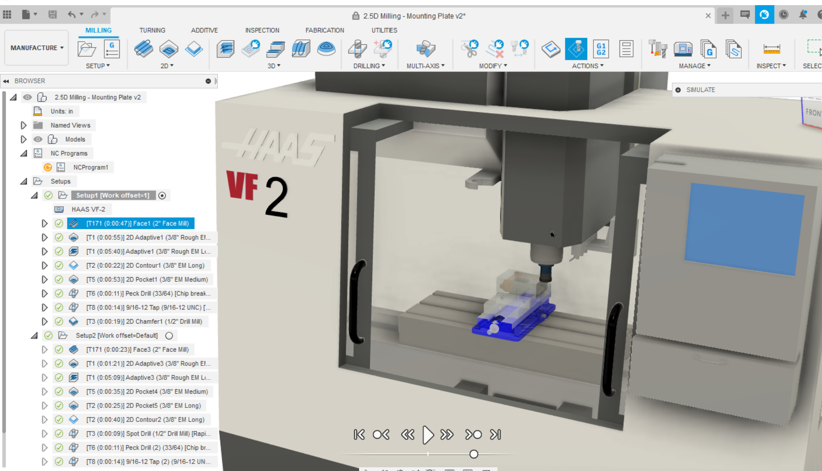Expand the SIMULATE panel header
822x471 pixels.
point(678,90)
